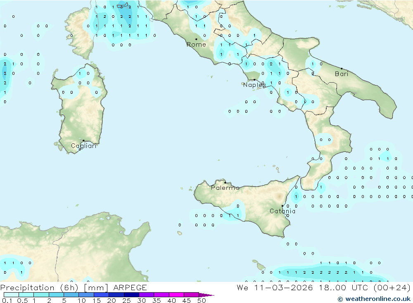Open the weatheronline.co.uk copyright link
The image size is (413, 303).
tap(374, 299)
